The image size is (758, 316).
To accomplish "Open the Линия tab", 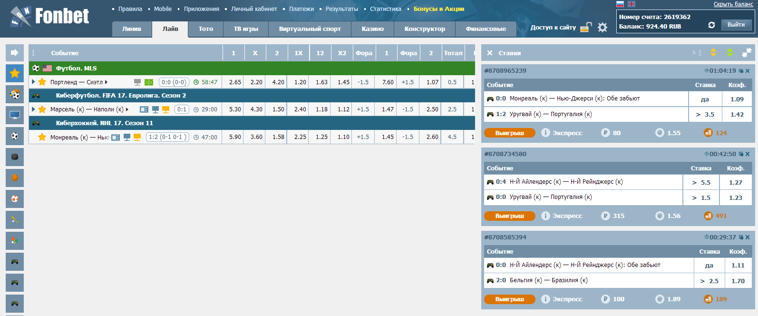I will click(x=132, y=29).
